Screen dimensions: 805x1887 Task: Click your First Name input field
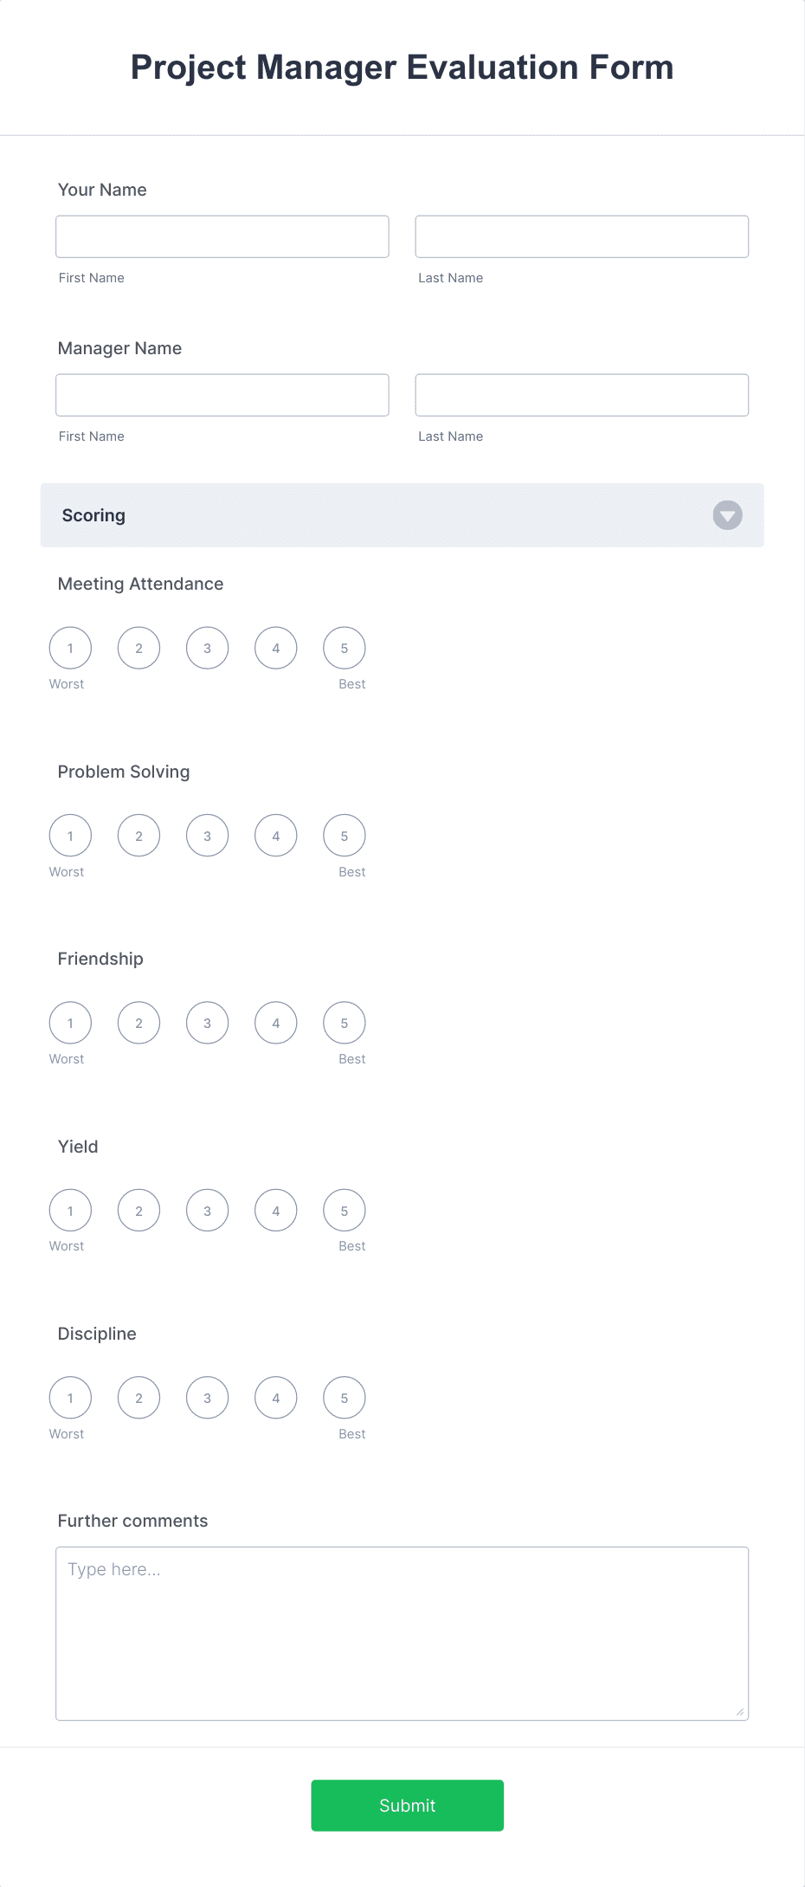point(222,236)
